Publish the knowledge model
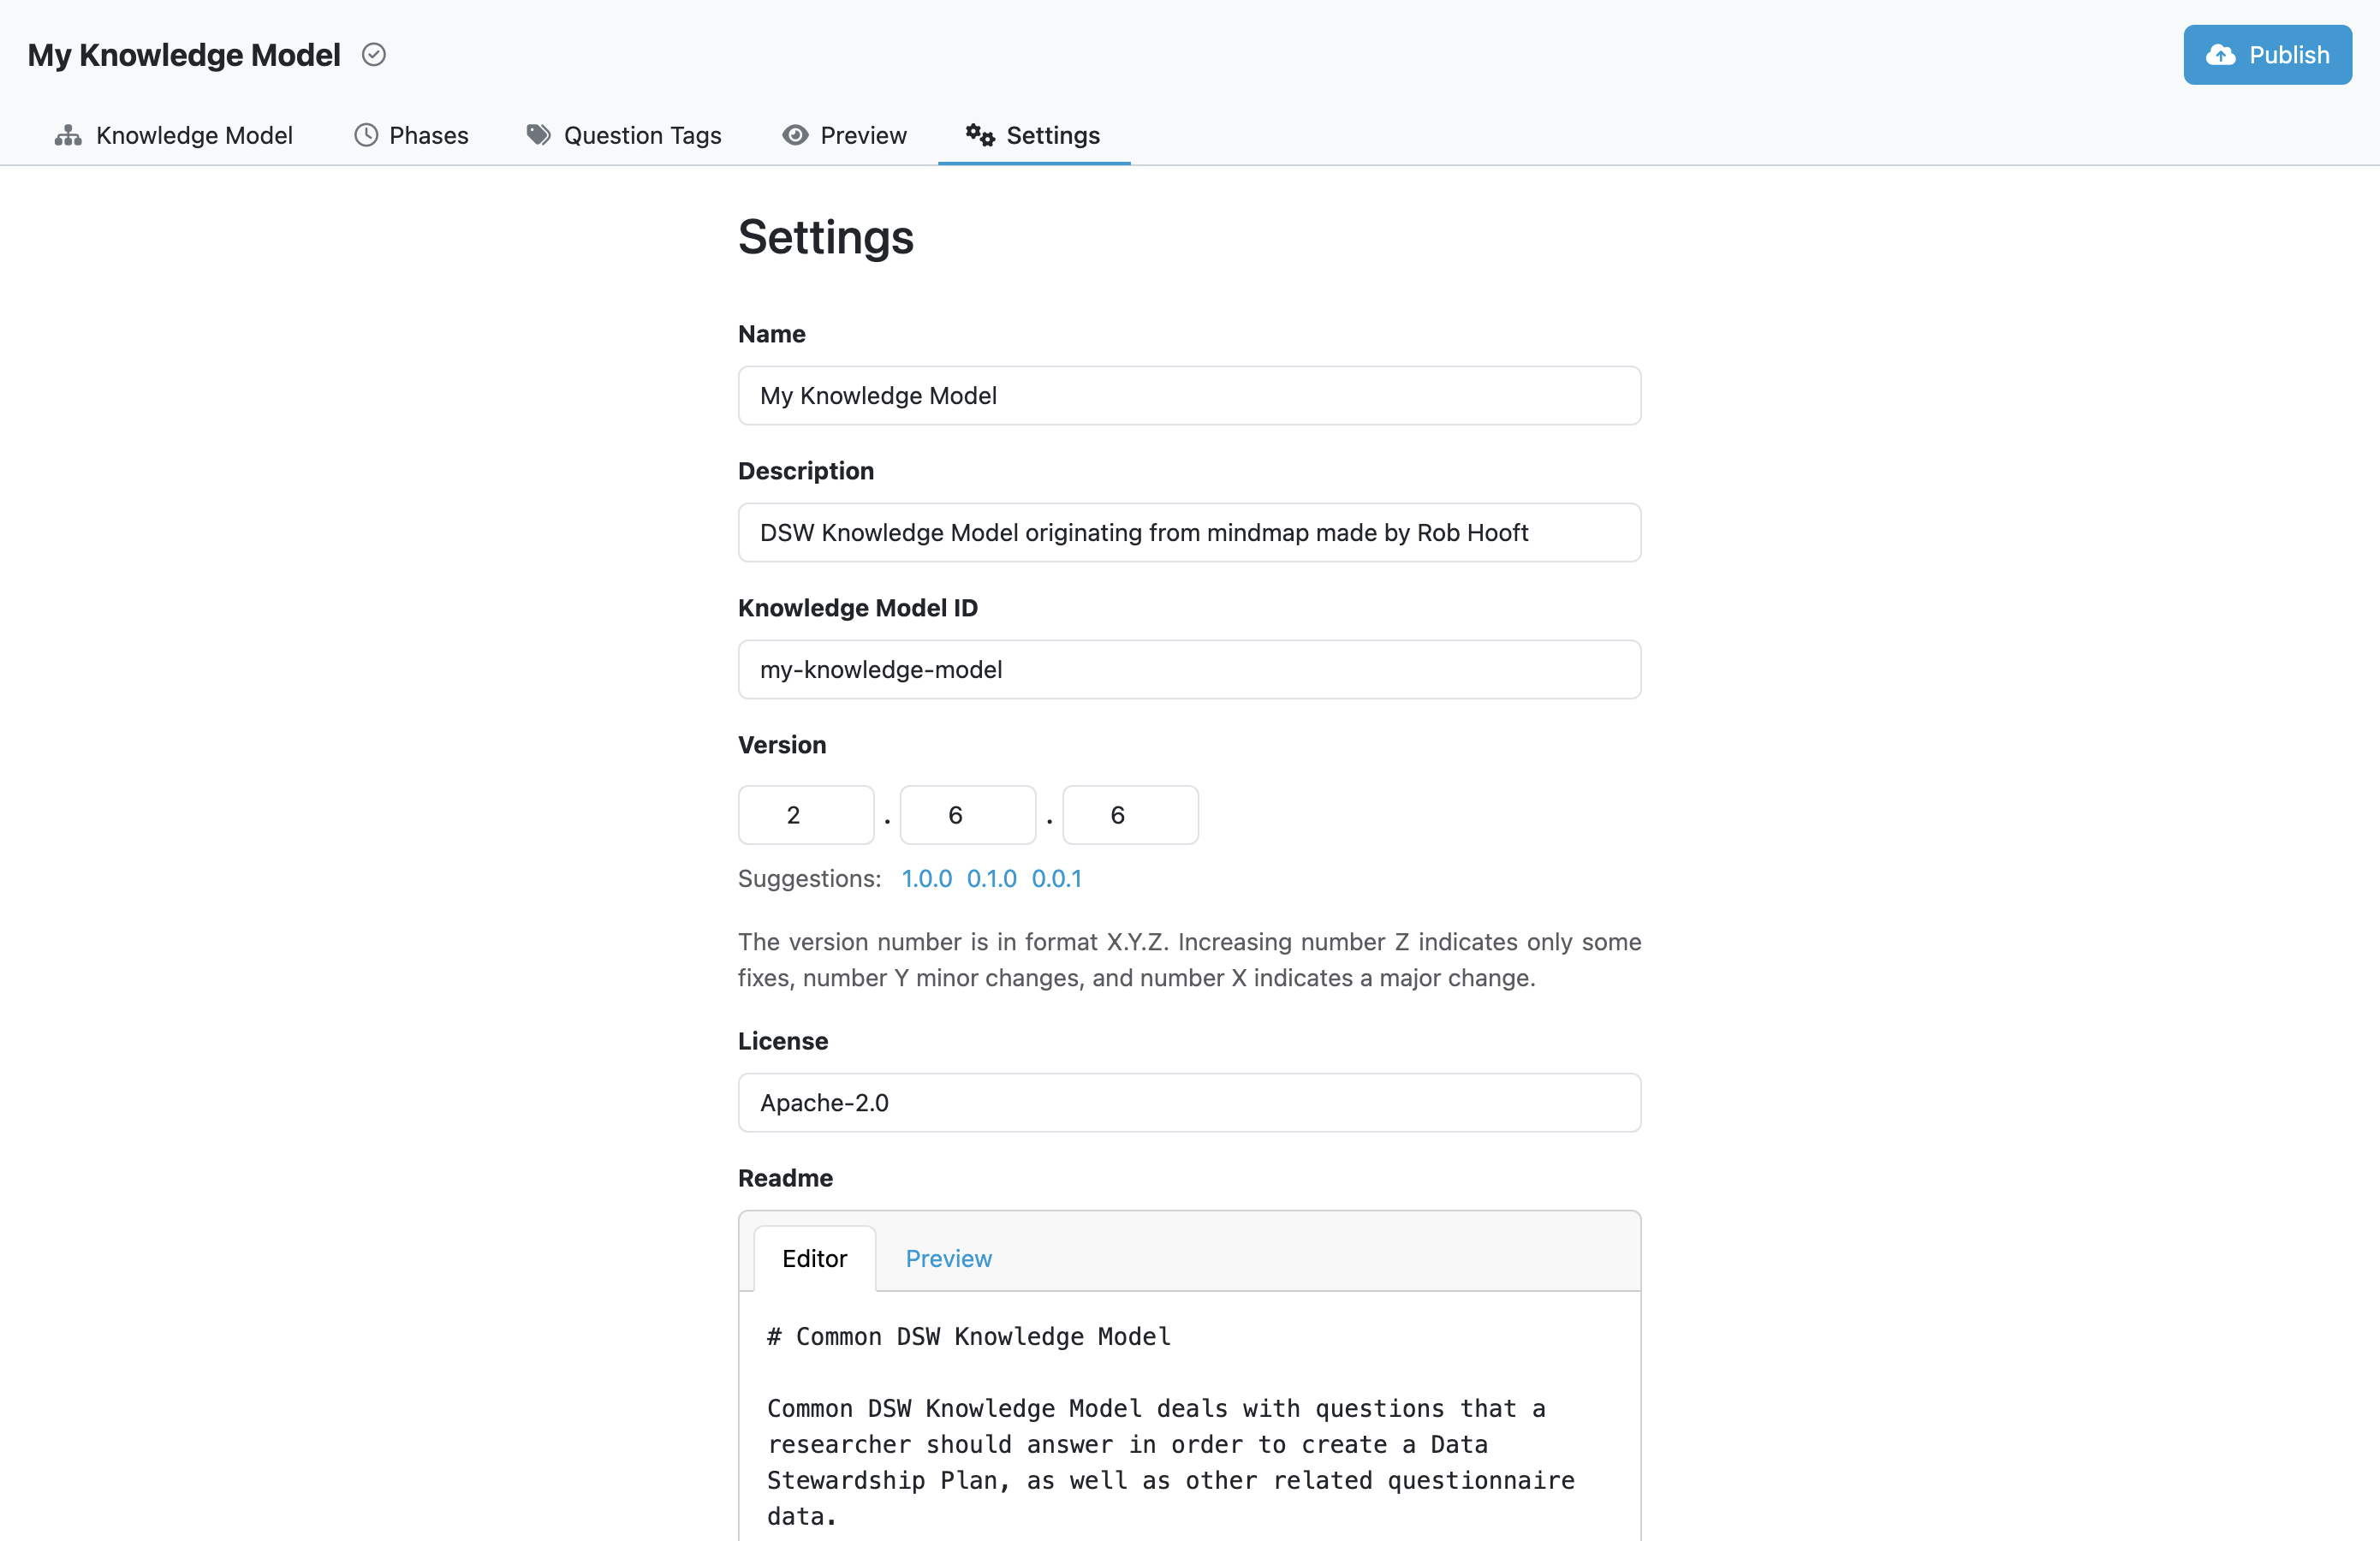The image size is (2380, 1541). tap(2267, 55)
